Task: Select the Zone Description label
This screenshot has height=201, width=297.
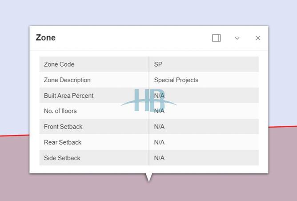Action: 67,80
